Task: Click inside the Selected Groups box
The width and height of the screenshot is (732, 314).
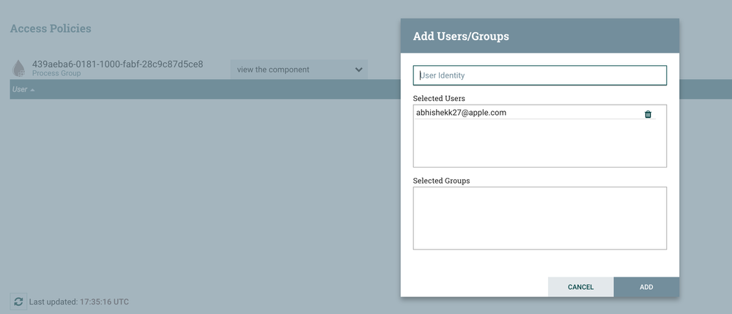Action: 540,218
